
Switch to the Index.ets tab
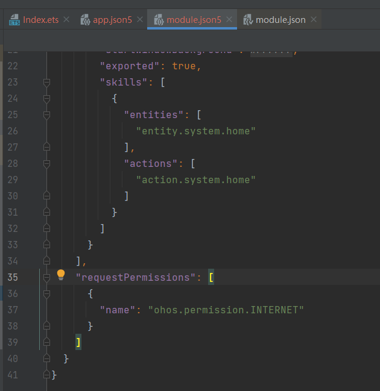40,20
